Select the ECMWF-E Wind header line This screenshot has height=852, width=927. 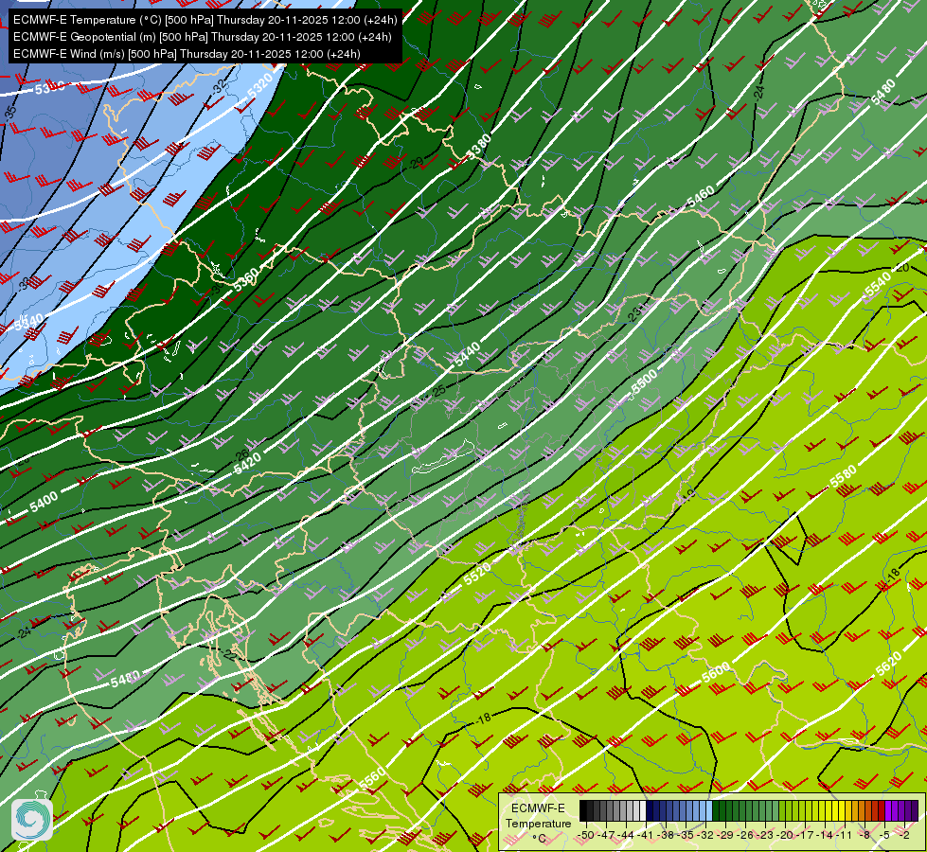187,54
